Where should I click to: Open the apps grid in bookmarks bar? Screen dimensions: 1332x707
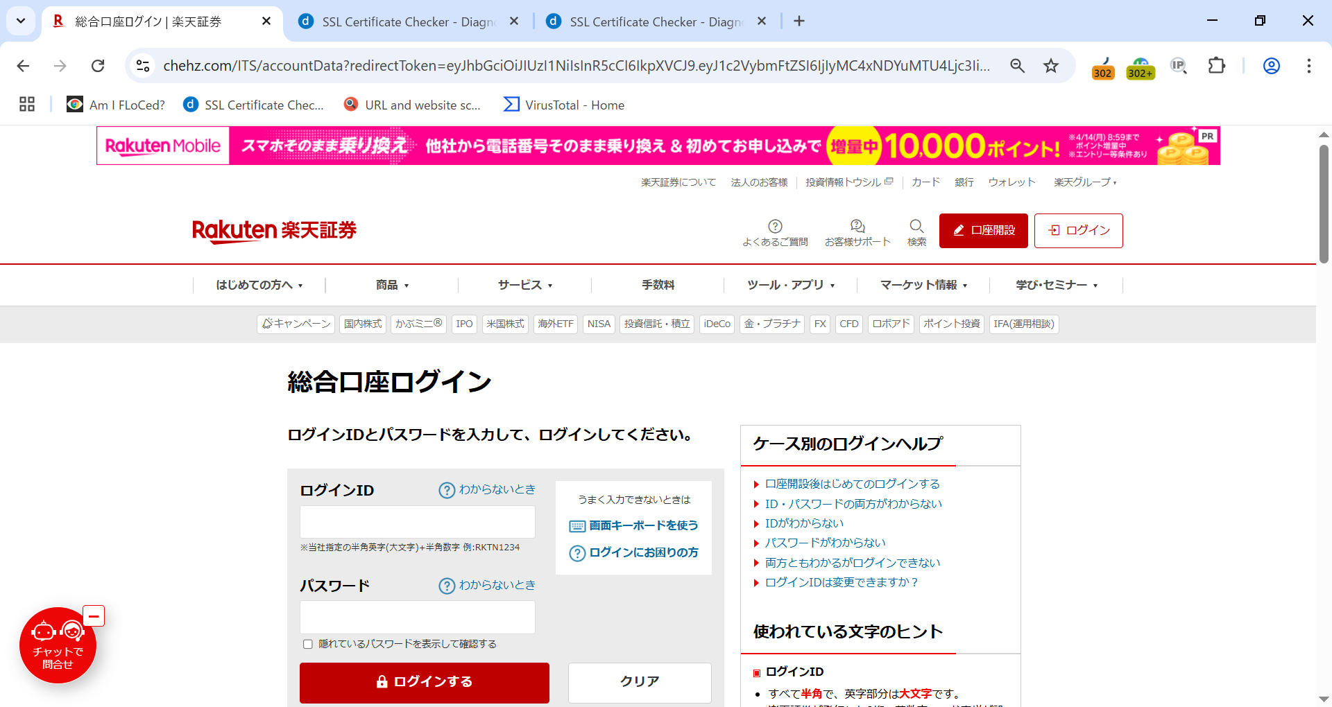coord(27,105)
